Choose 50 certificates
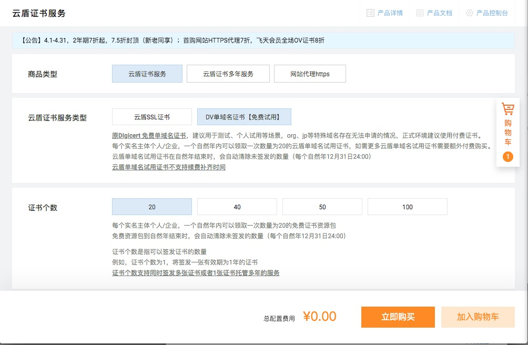 point(322,207)
